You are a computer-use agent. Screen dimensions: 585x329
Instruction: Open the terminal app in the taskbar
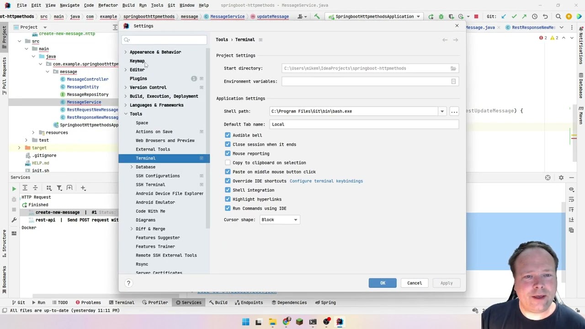[x=313, y=322]
